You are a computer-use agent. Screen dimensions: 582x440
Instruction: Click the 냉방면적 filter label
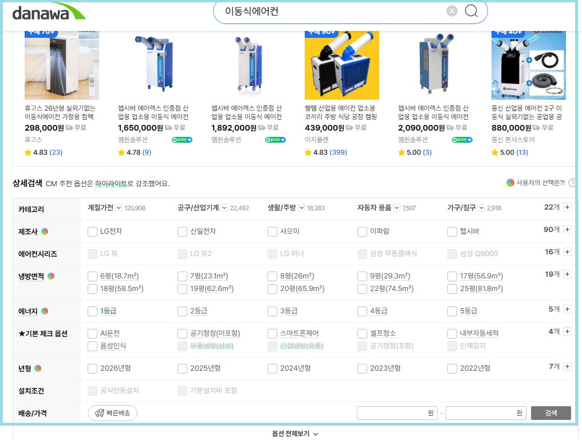31,276
